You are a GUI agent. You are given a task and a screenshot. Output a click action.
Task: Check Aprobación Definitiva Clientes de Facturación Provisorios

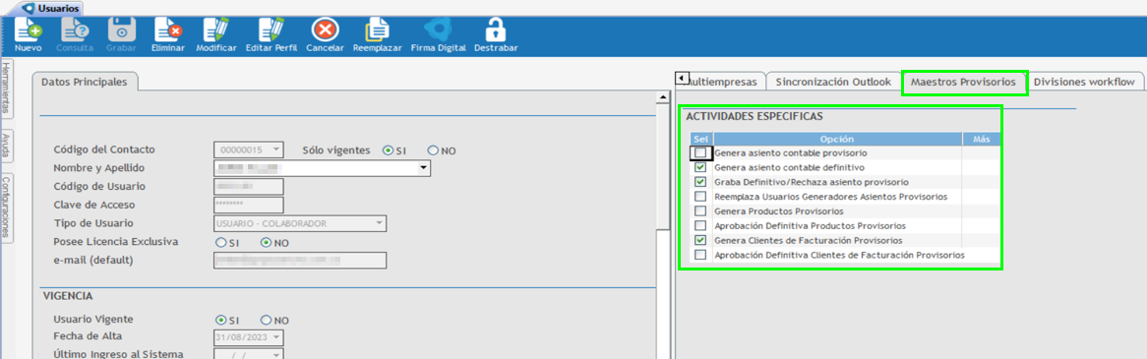click(700, 255)
